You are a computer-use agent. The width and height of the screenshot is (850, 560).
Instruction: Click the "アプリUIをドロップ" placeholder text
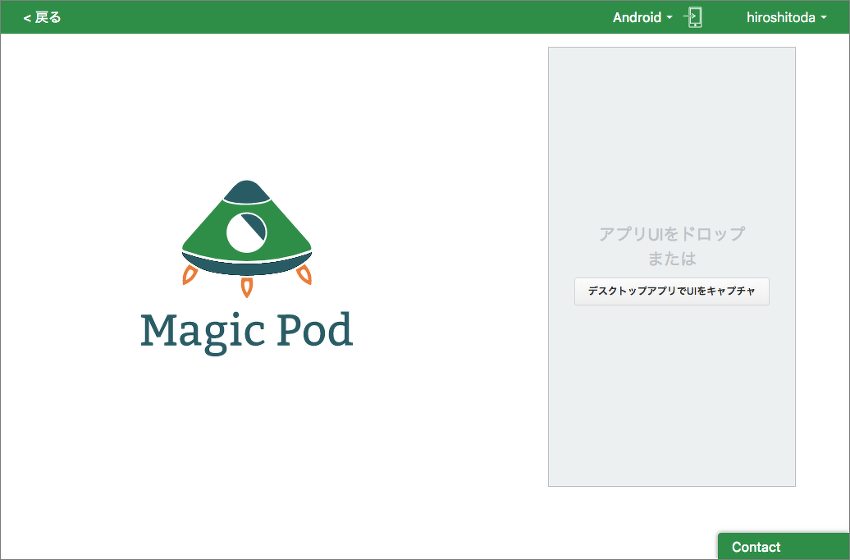[671, 234]
